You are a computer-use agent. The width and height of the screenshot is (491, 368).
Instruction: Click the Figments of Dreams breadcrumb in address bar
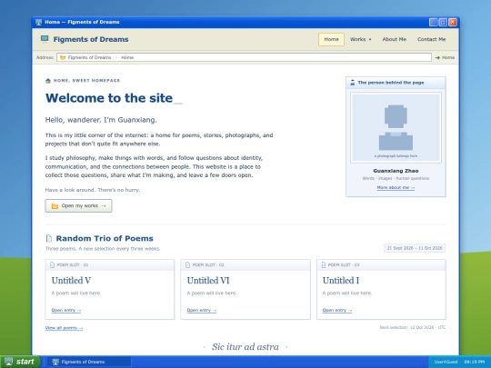[89, 57]
